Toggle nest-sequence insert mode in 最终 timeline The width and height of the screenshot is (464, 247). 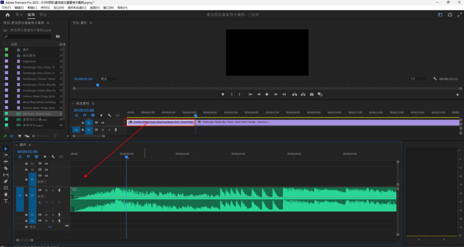[x=20, y=157]
